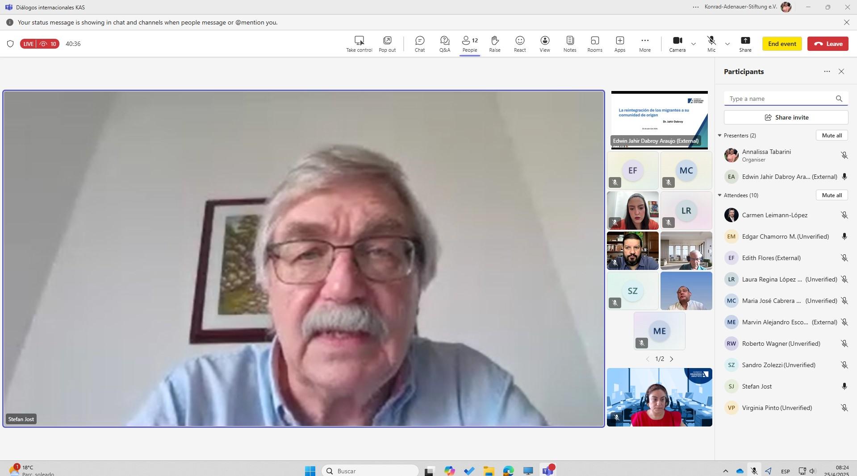Open meeting Notes
The image size is (857, 476).
569,44
